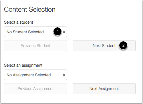Click the up-down arrows on the student selector
Image resolution: width=143 pixels, height=104 pixels.
pos(64,32)
